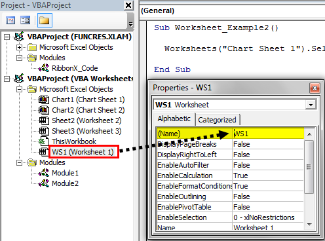
Task: Collapse Modules folder under FUNCRES.XLAM
Action: pos(19,58)
